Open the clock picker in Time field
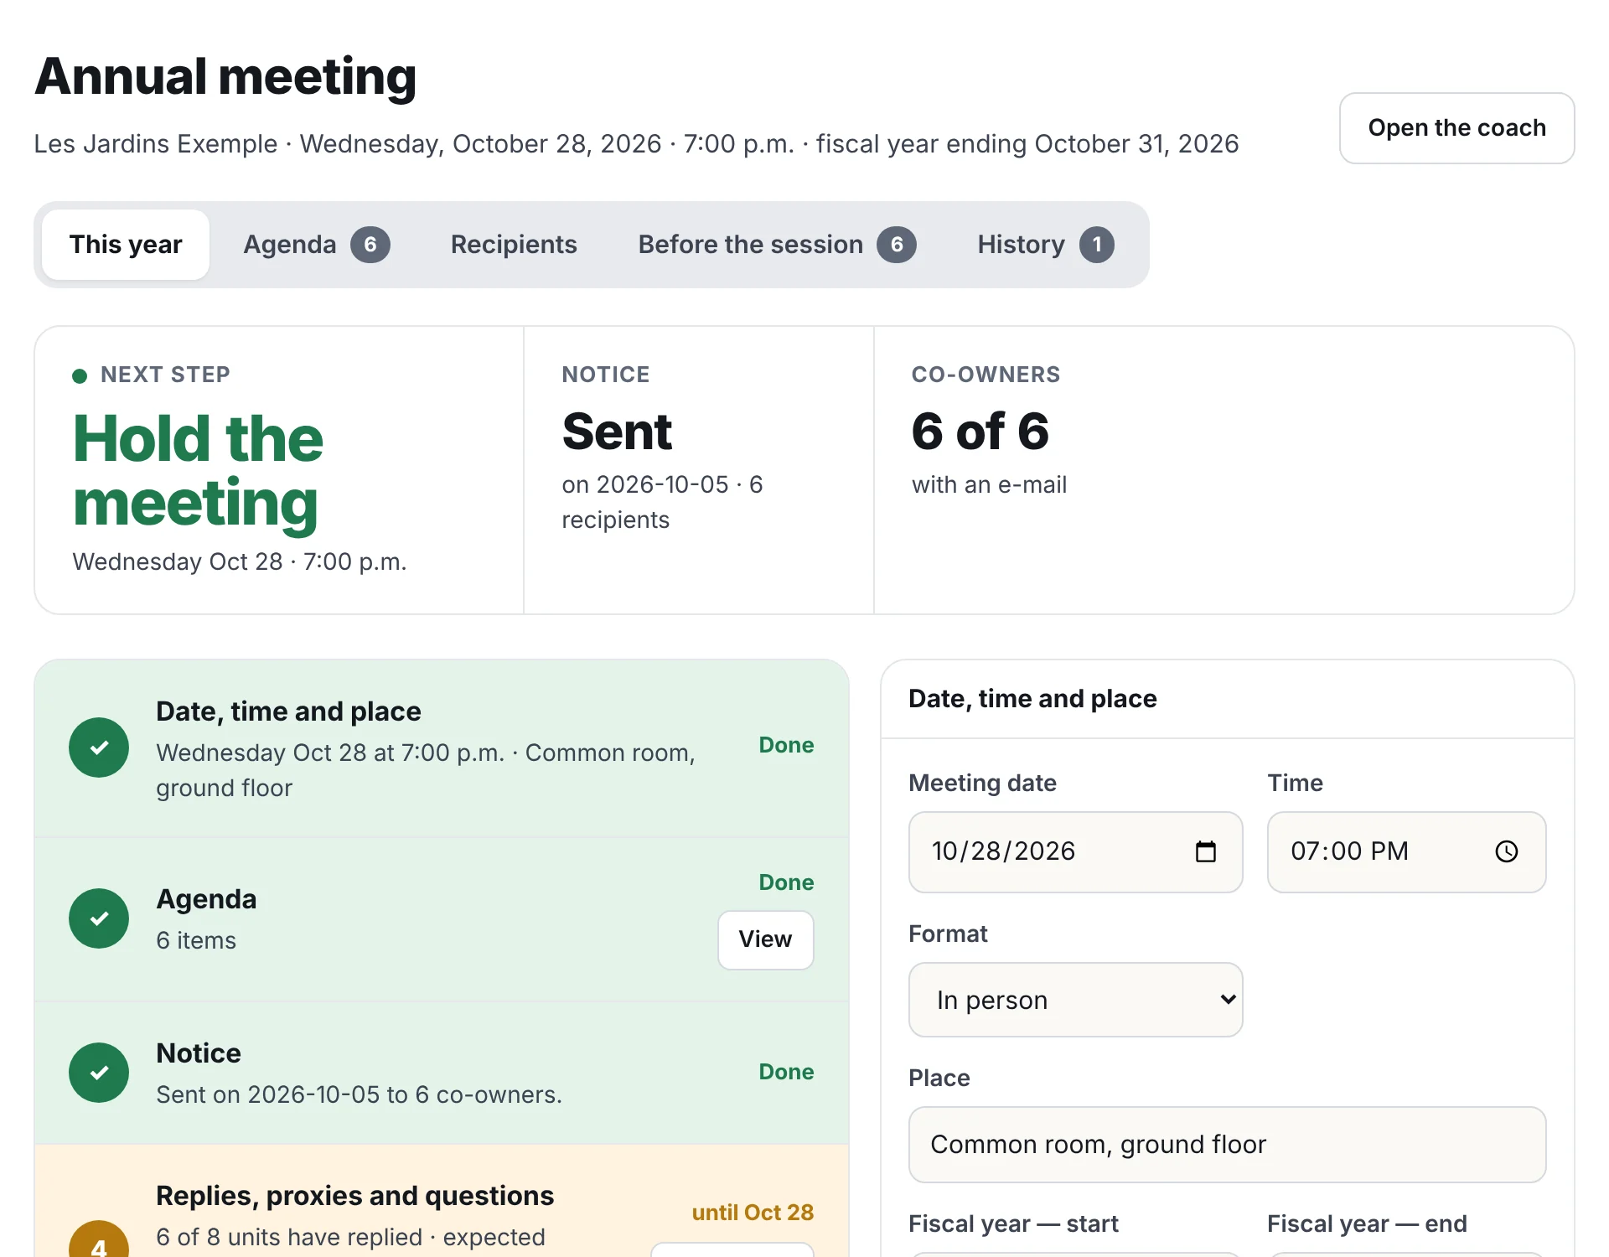This screenshot has width=1609, height=1257. tap(1506, 851)
